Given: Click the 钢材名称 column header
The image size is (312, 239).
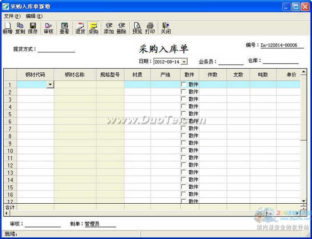Looking at the screenshot, I should click(75, 74).
